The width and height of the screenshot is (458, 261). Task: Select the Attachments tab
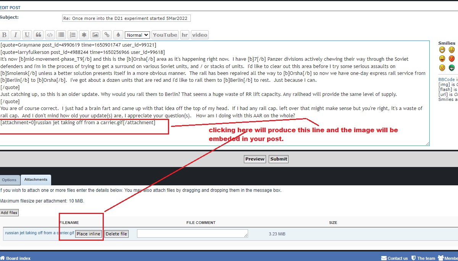(x=36, y=180)
